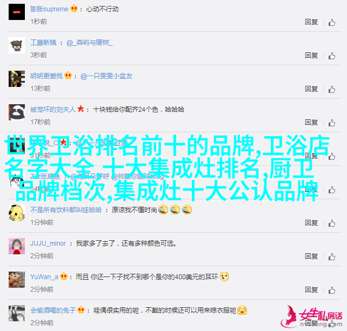Reply to JUJU_minor's comment

point(311,256)
